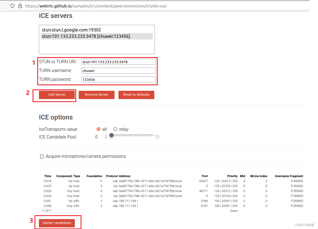This screenshot has width=318, height=229.
Task: Click the Time column header
Action: [x=48, y=176]
